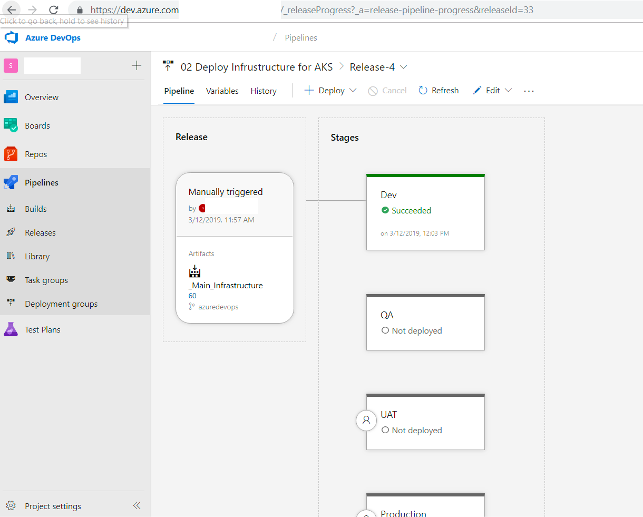This screenshot has height=517, width=643.
Task: Open the _Main_Infrastructure artifact link
Action: click(226, 285)
